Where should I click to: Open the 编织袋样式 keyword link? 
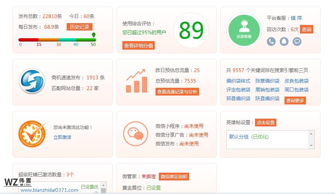[238, 81]
